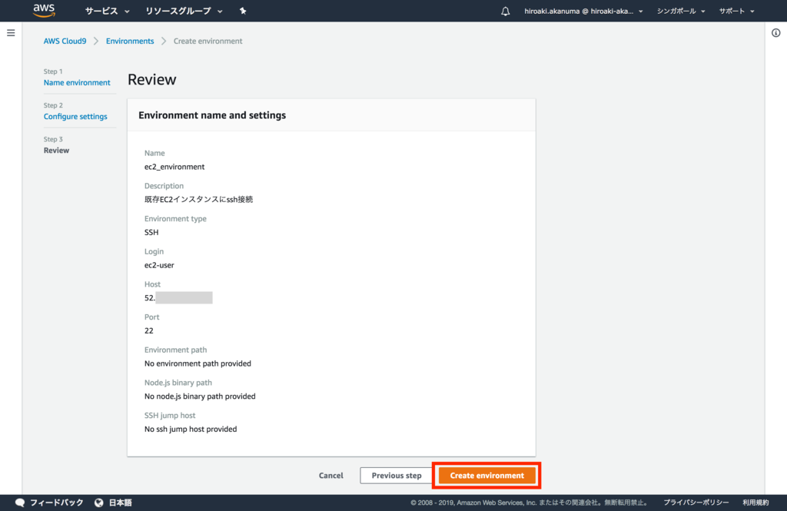Screen dimensions: 787x511
Task: Select the ec2_environment name value
Action: pos(174,167)
